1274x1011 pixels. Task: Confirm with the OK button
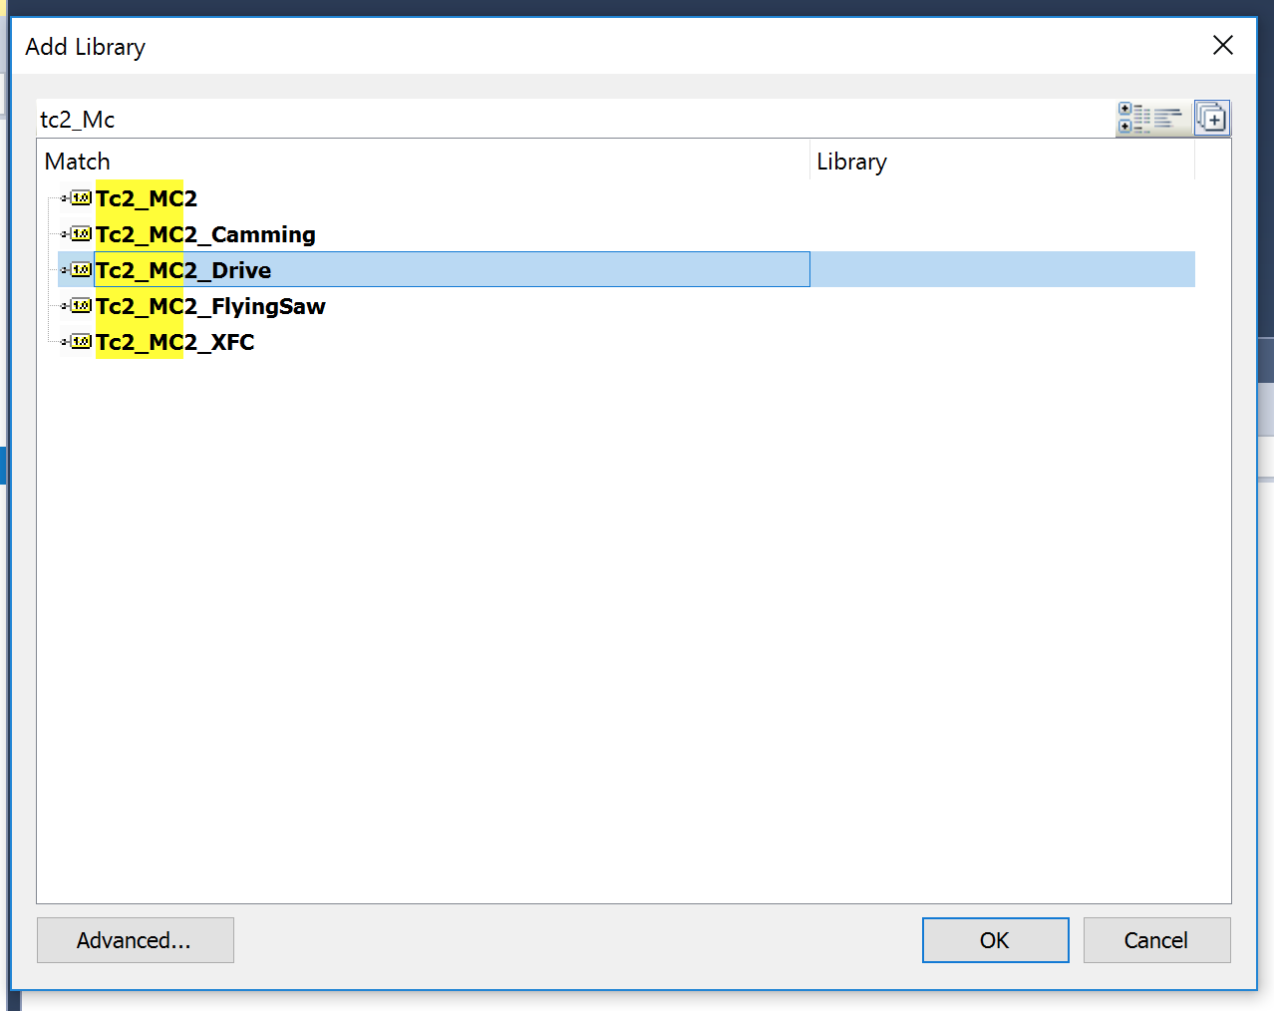click(x=995, y=940)
